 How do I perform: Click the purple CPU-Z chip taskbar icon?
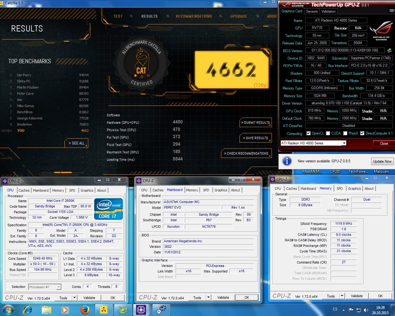[141, 310]
